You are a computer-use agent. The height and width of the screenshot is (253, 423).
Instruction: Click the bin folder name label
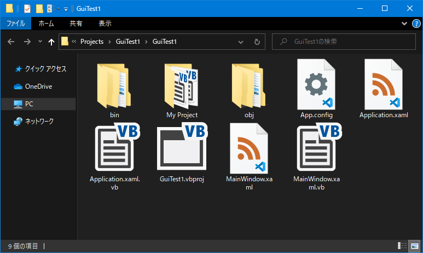pyautogui.click(x=114, y=115)
